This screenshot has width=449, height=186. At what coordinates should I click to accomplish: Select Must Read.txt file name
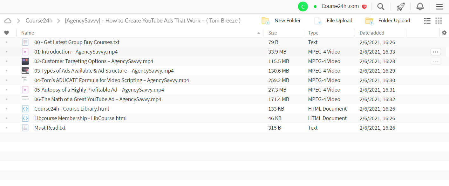(x=50, y=128)
